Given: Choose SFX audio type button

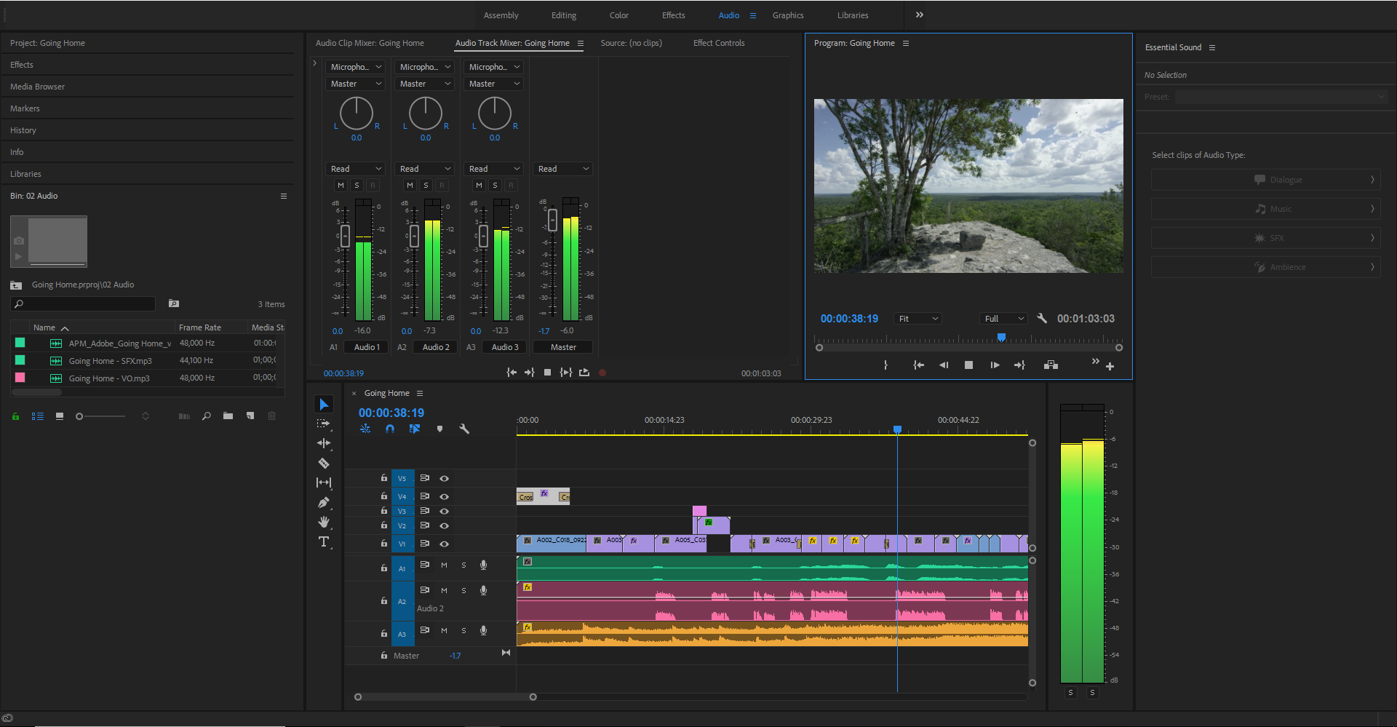Looking at the screenshot, I should click(x=1265, y=238).
